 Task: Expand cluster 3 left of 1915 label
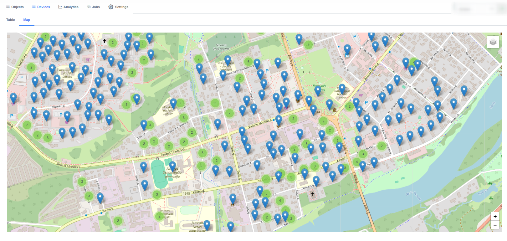point(157,195)
